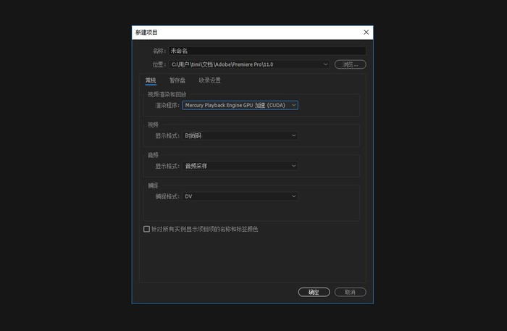
Task: Switch to the 暂存盘 tab
Action: (x=177, y=80)
